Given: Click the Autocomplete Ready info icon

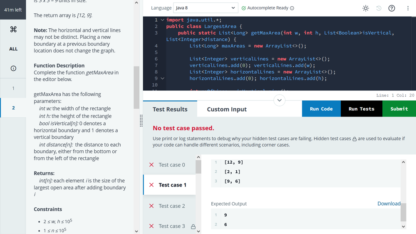Looking at the screenshot, I should pyautogui.click(x=292, y=8).
